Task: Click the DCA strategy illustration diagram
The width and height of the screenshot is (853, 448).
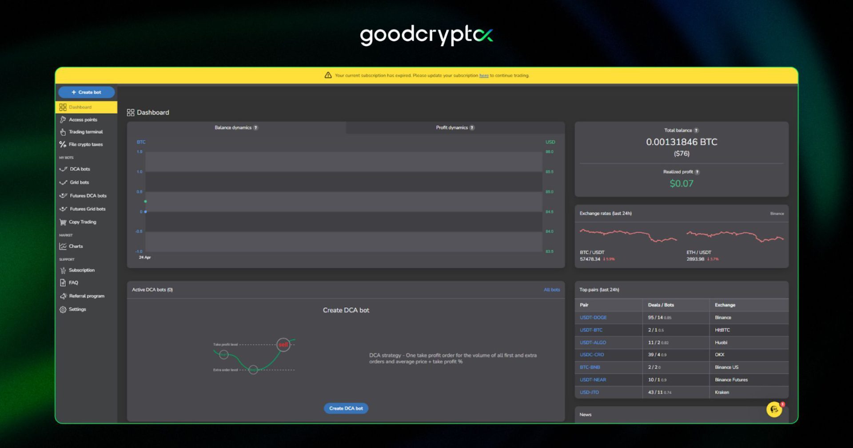Action: [254, 356]
